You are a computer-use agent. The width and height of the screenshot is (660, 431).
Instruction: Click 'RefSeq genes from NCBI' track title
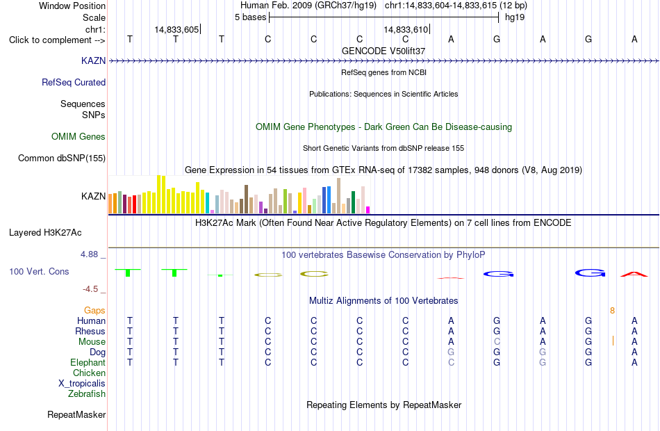(383, 72)
